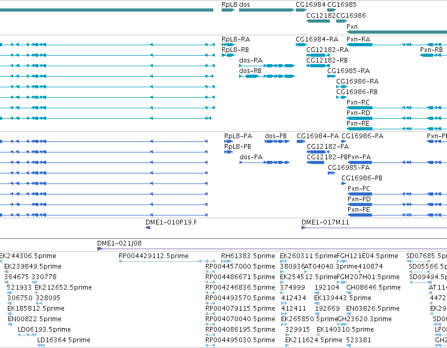447x348 pixels.
Task: Click the Pxn-RD transcript label
Action: pyautogui.click(x=358, y=113)
